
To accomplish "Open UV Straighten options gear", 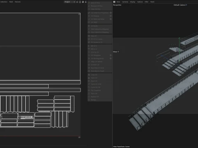I will click(x=111, y=55).
